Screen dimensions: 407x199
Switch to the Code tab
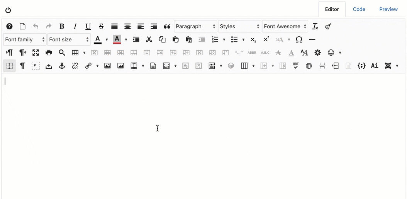[x=359, y=9]
